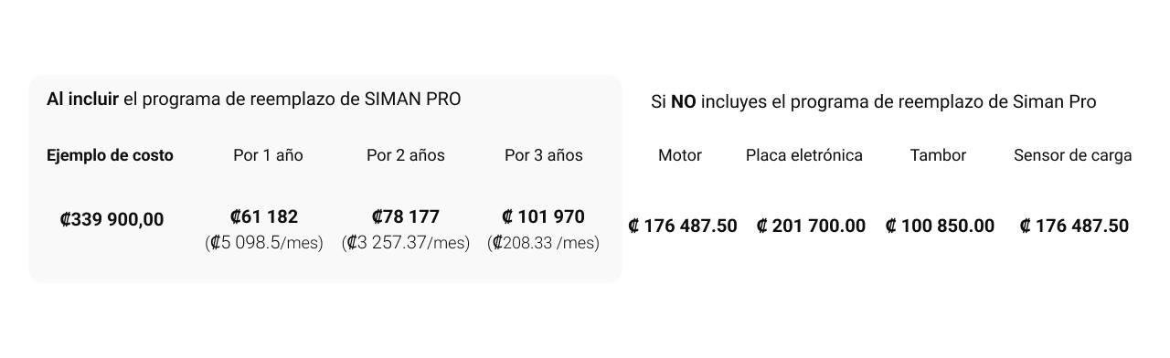The image size is (1170, 358).
Task: Click the 'Tambor' column label
Action: 939,155
